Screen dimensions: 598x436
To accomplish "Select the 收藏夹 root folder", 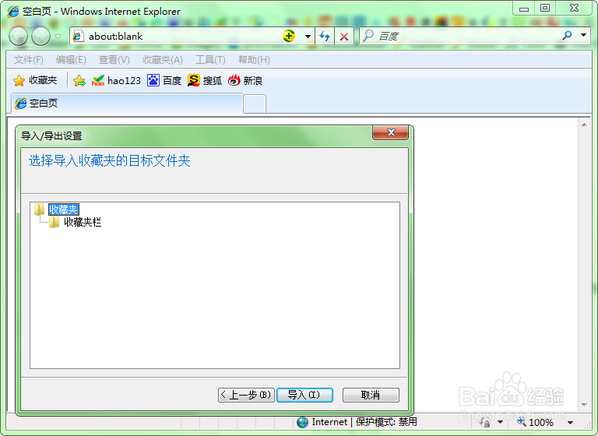I will click(x=64, y=209).
